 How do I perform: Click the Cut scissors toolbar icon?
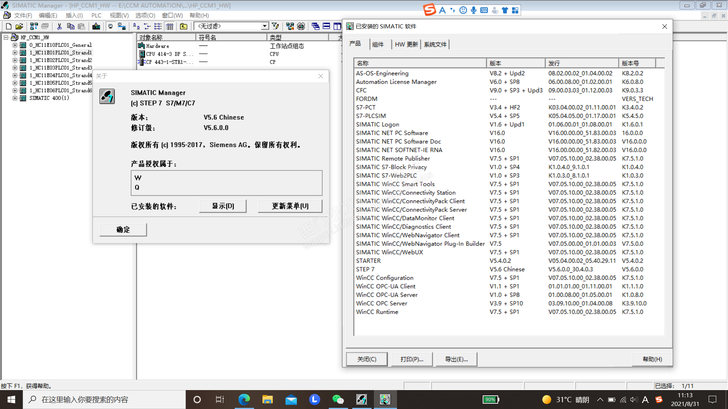pyautogui.click(x=59, y=26)
